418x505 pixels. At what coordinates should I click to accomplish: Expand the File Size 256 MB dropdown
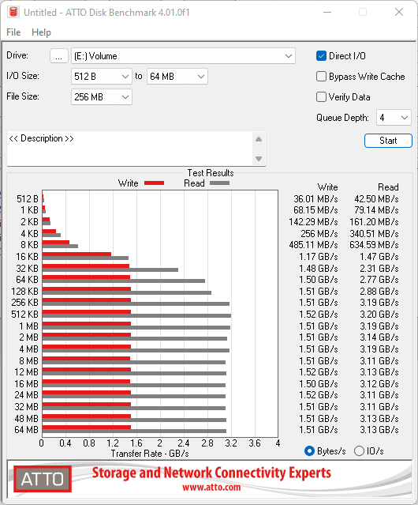[102, 97]
